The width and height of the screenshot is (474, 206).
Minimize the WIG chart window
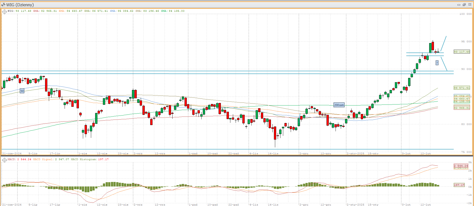[459, 5]
